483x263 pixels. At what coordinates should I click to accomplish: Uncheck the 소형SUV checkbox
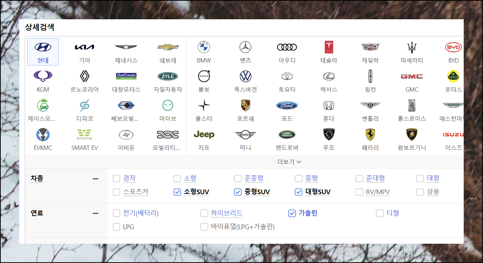pyautogui.click(x=177, y=192)
